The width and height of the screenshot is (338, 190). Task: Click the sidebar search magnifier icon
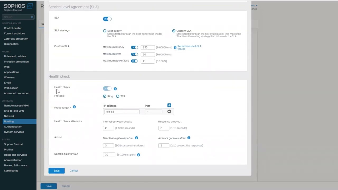coord(32,17)
